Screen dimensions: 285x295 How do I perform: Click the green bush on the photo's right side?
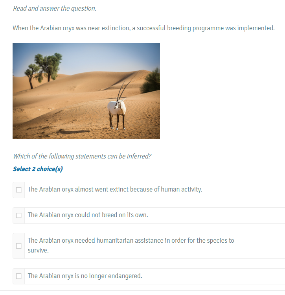pos(151,81)
